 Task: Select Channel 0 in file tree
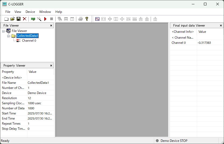29,41
